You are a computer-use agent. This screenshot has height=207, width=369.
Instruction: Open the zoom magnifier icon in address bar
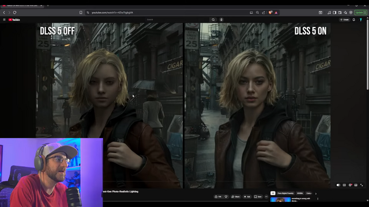click(258, 13)
